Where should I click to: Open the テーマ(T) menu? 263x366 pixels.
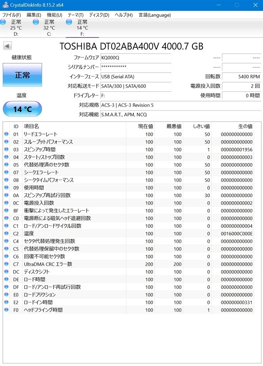[x=76, y=15]
